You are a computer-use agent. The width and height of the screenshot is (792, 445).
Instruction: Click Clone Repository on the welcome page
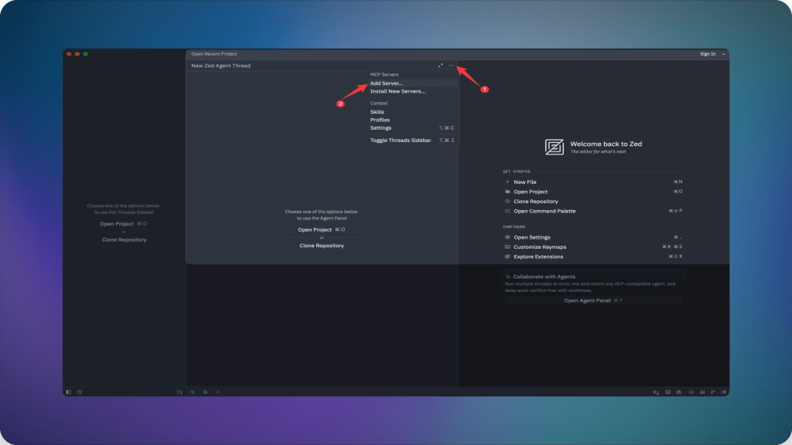[593, 202]
